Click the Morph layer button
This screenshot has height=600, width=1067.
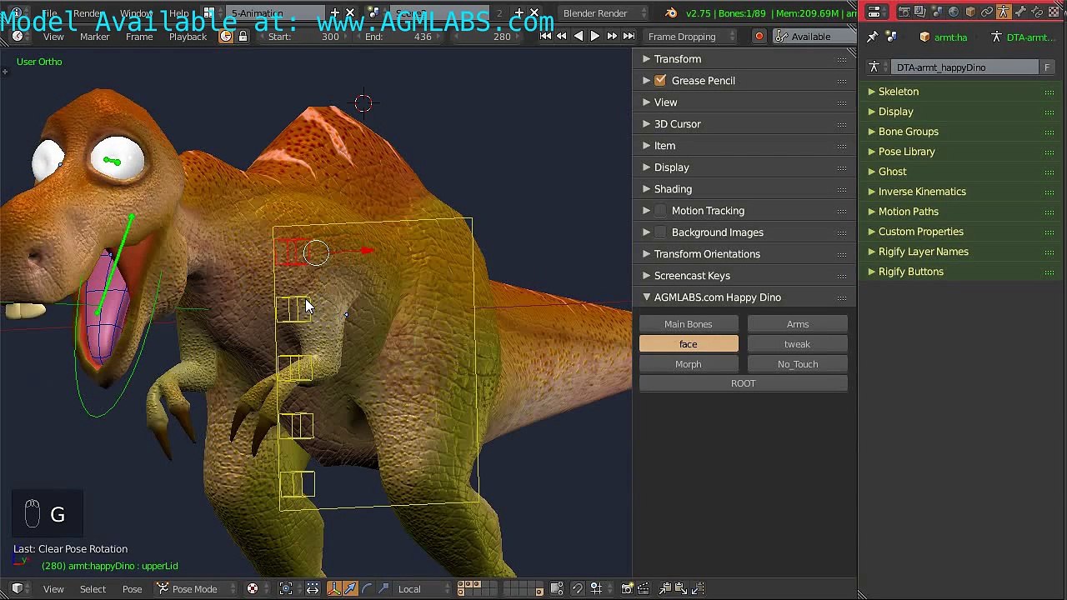tap(689, 363)
